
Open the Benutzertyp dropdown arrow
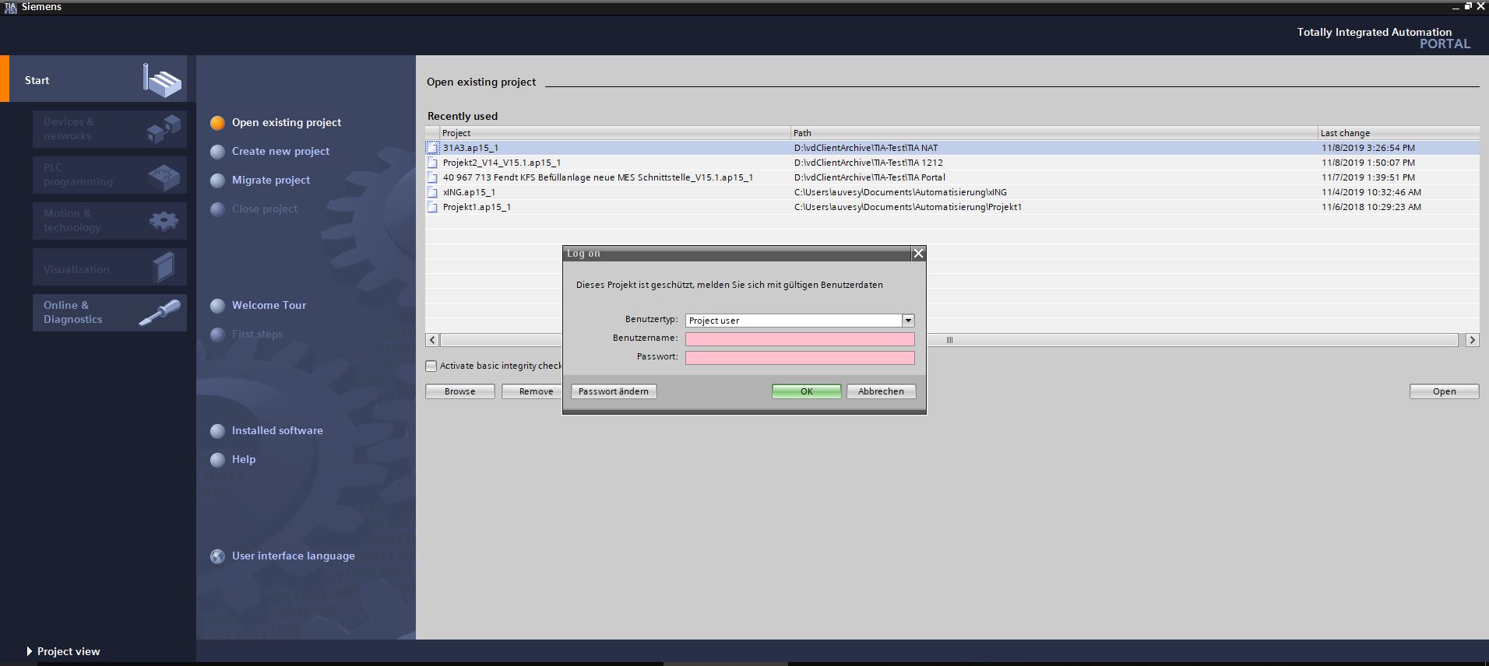908,321
